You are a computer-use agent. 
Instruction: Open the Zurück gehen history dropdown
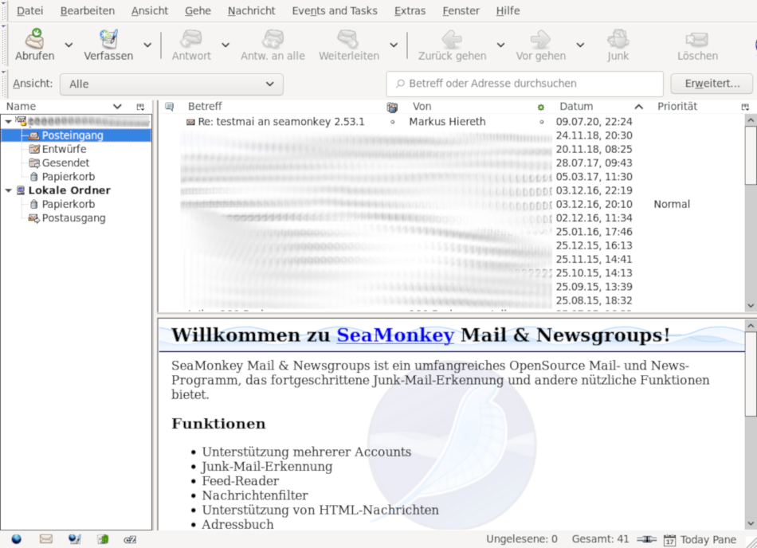[500, 45]
